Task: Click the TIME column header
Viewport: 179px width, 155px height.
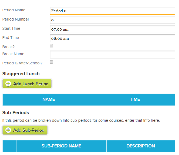Action: click(x=135, y=100)
